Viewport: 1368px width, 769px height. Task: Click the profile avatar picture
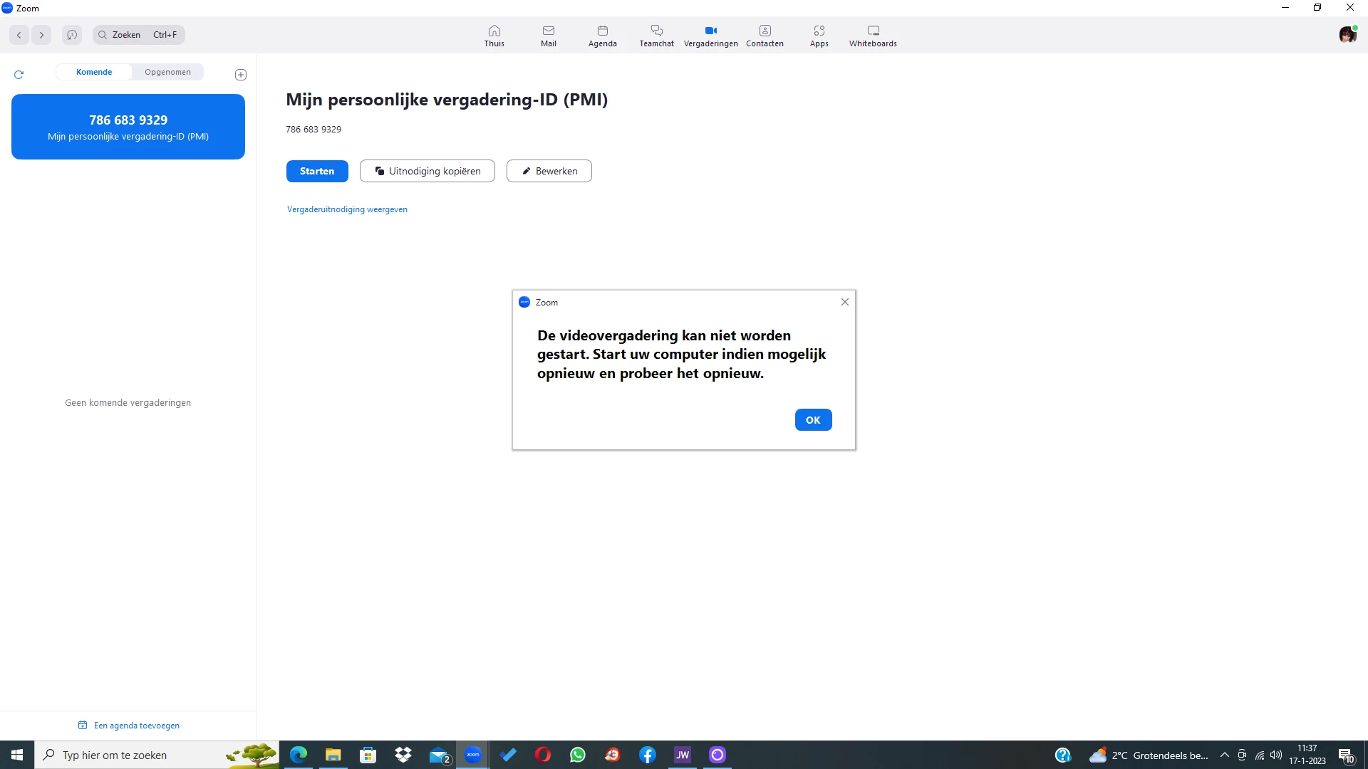pos(1347,35)
